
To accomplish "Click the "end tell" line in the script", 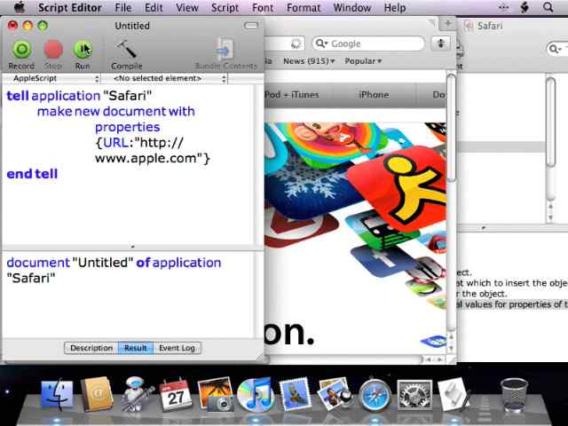I will pos(32,174).
